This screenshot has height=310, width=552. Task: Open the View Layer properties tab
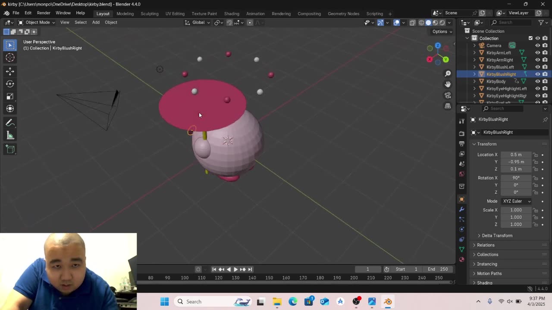(462, 154)
